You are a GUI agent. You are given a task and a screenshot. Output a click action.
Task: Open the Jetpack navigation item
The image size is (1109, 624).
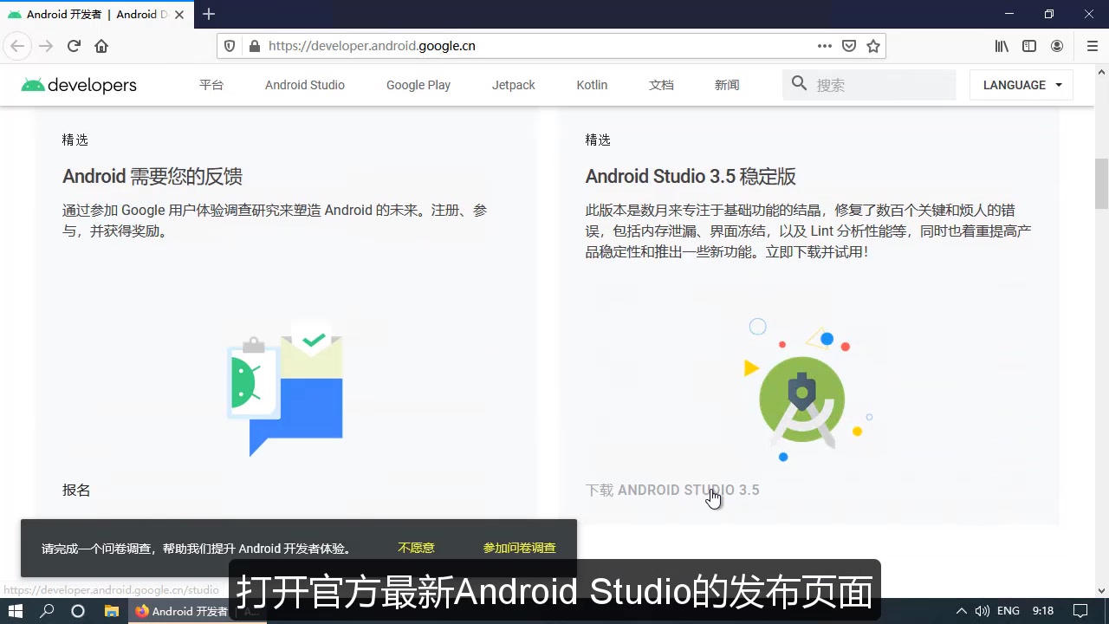[x=514, y=85]
